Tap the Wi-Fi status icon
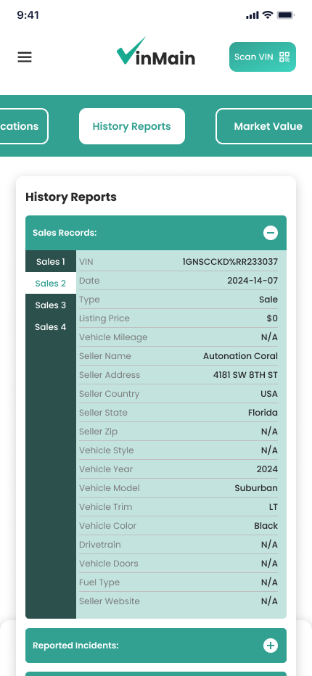This screenshot has height=676, width=312. pos(268,15)
